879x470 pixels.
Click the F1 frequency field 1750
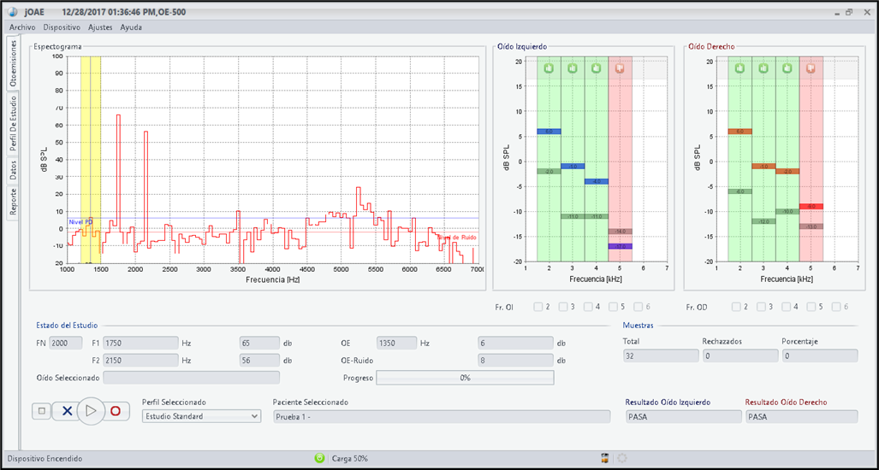point(140,343)
